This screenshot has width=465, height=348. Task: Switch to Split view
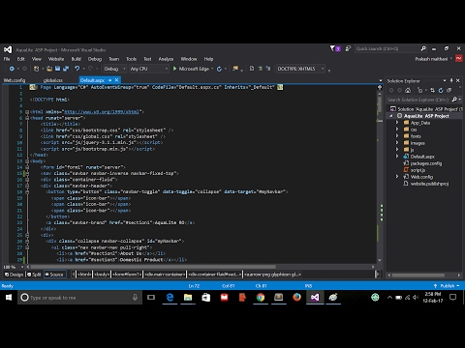(x=34, y=275)
